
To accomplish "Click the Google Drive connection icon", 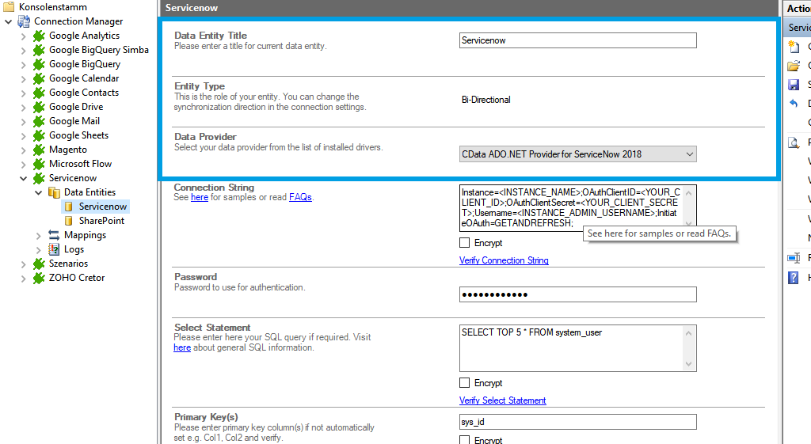I will coord(39,107).
